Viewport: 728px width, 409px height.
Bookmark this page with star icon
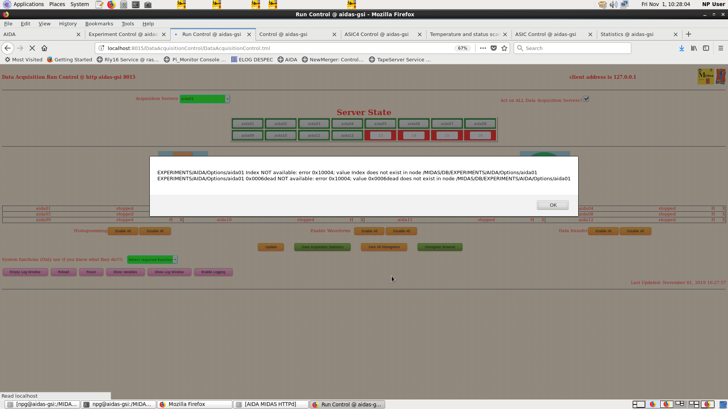(x=504, y=48)
